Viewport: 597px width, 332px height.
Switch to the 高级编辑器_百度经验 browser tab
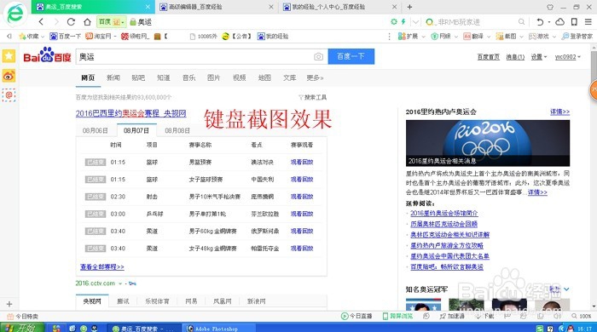pos(216,7)
